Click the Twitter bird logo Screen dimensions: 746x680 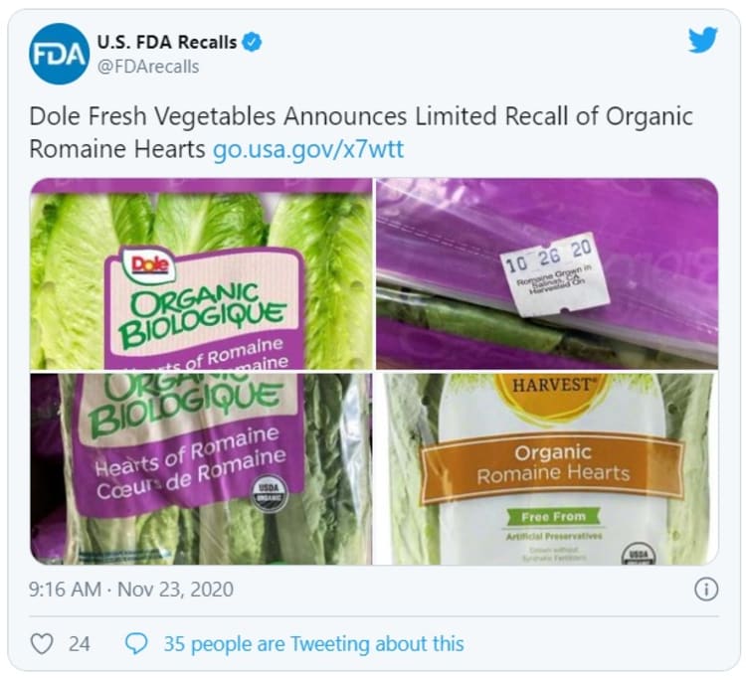702,40
